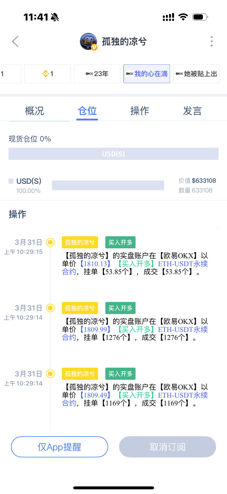Tap the 仅App提醒 button
227x494 pixels.
tap(59, 447)
